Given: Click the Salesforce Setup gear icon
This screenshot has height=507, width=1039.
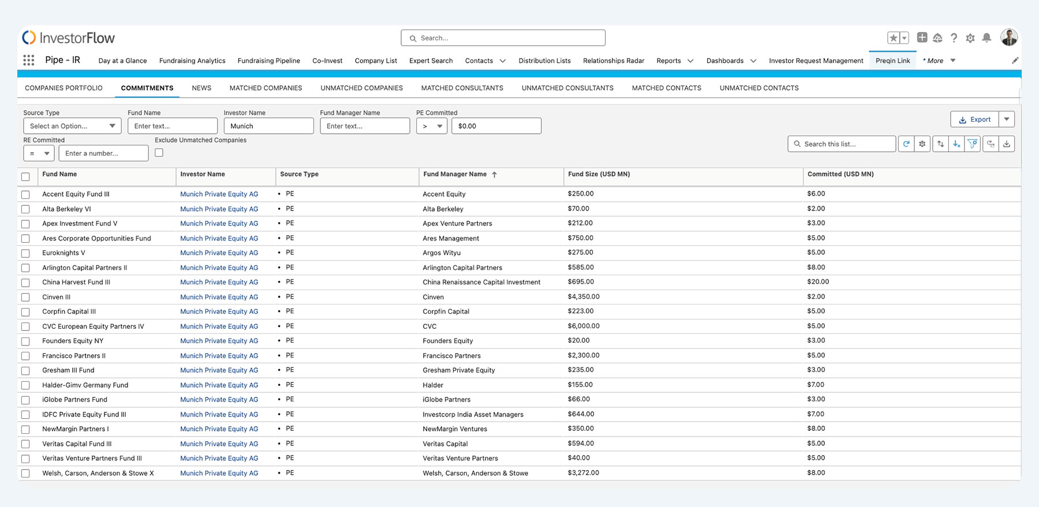Looking at the screenshot, I should 970,38.
